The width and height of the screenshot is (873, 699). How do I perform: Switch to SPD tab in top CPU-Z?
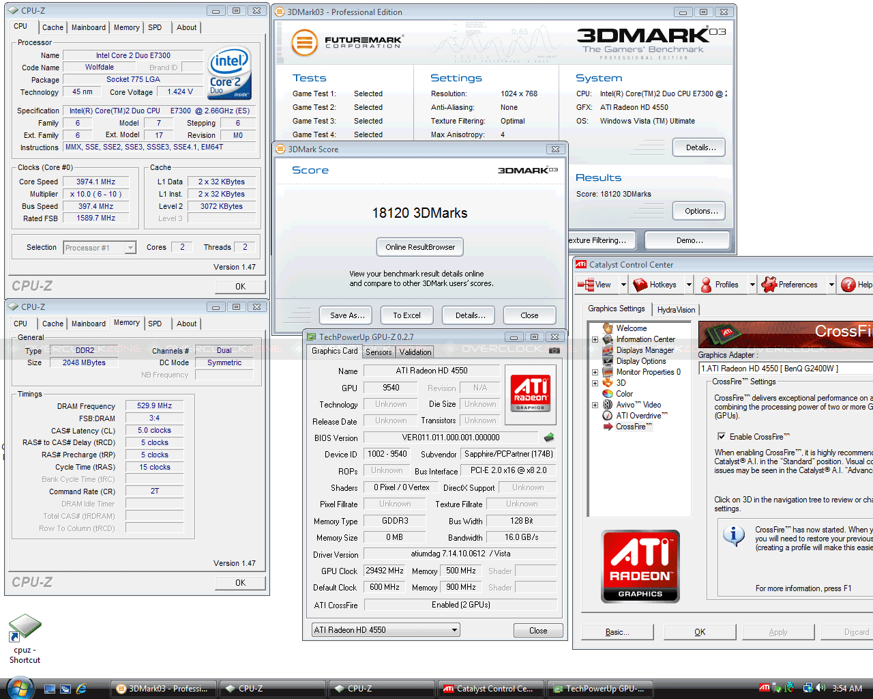tap(155, 27)
